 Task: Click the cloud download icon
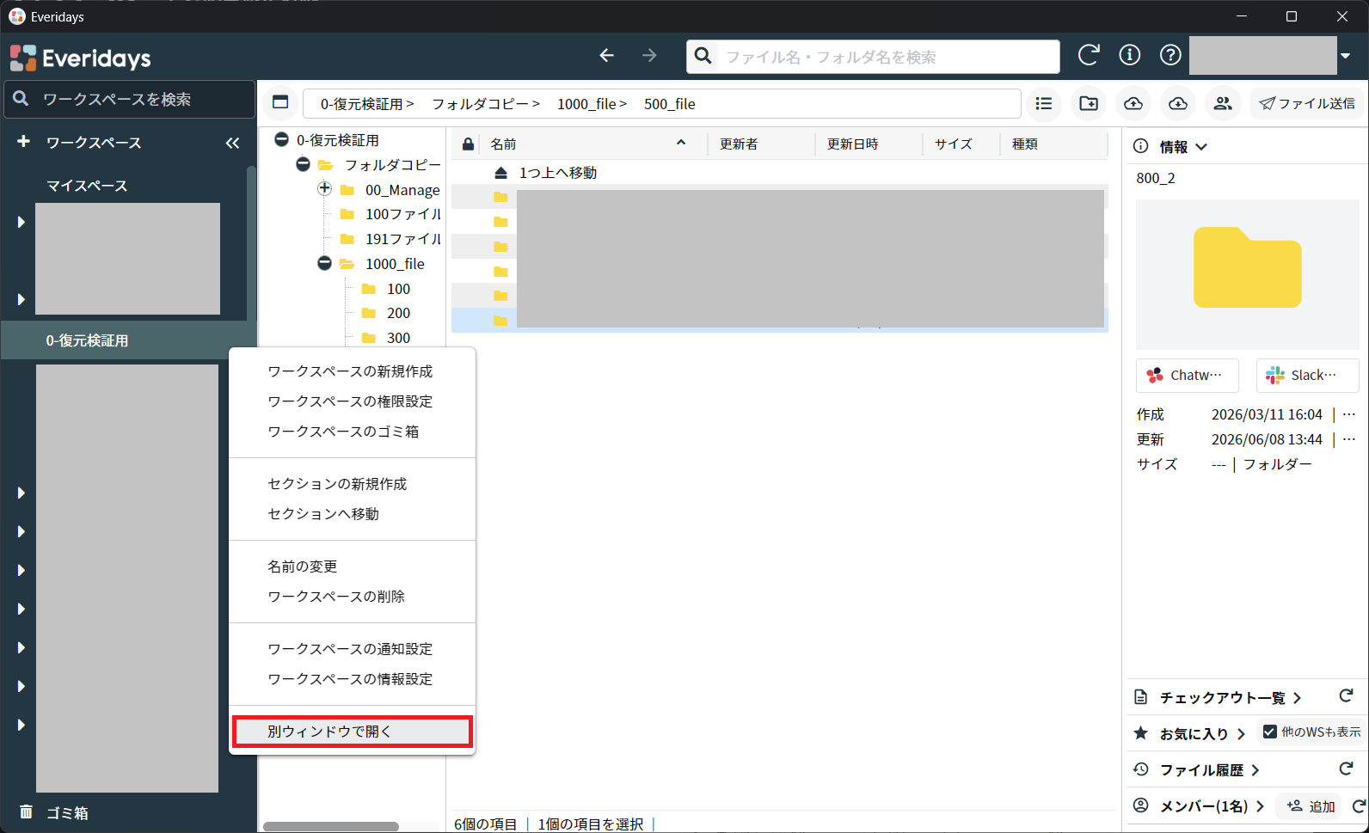point(1178,103)
